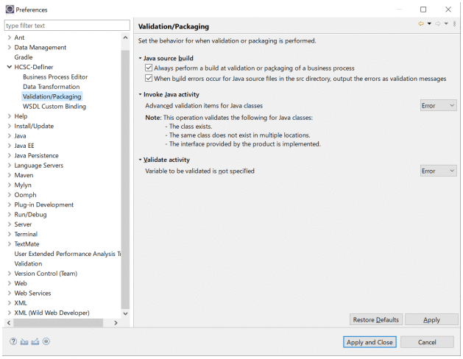Uncheck 'When build errors occur' checkbox
463x359 pixels.
tap(149, 78)
